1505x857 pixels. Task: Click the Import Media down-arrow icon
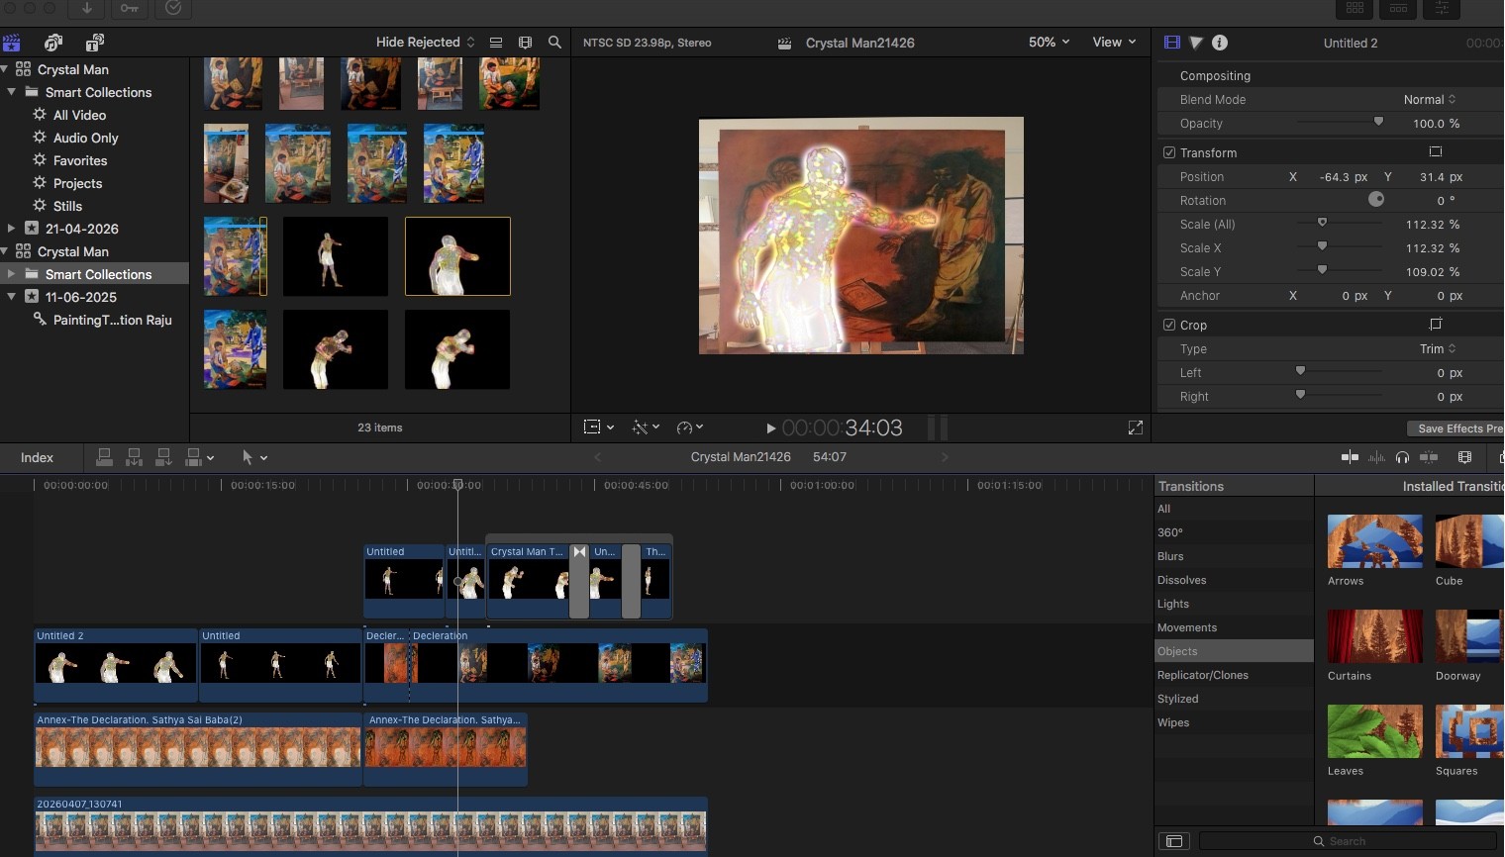[87, 8]
